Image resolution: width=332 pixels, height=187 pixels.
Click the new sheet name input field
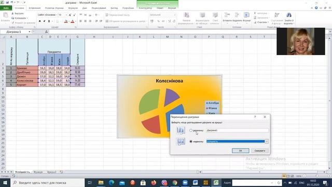click(x=237, y=130)
